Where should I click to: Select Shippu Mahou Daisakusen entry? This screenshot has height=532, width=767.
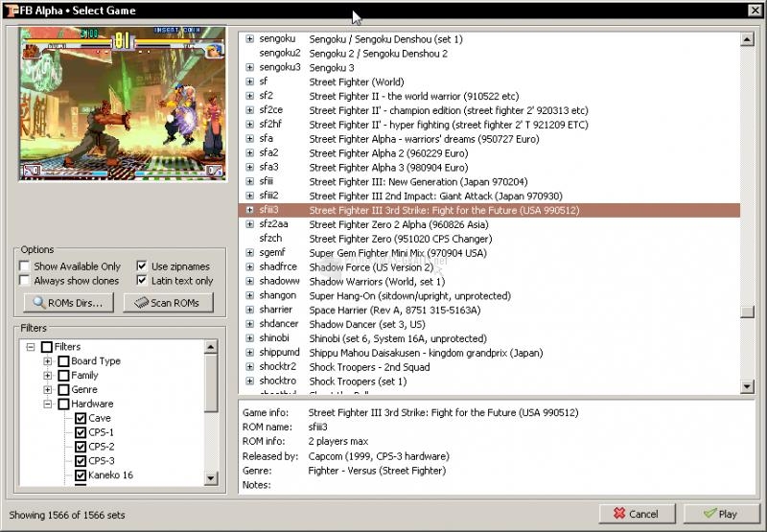click(x=426, y=353)
